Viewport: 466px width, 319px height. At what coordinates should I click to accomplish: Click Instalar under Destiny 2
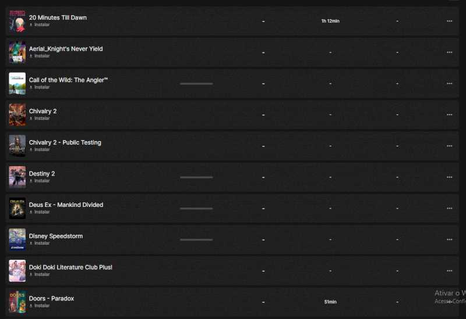(x=41, y=181)
